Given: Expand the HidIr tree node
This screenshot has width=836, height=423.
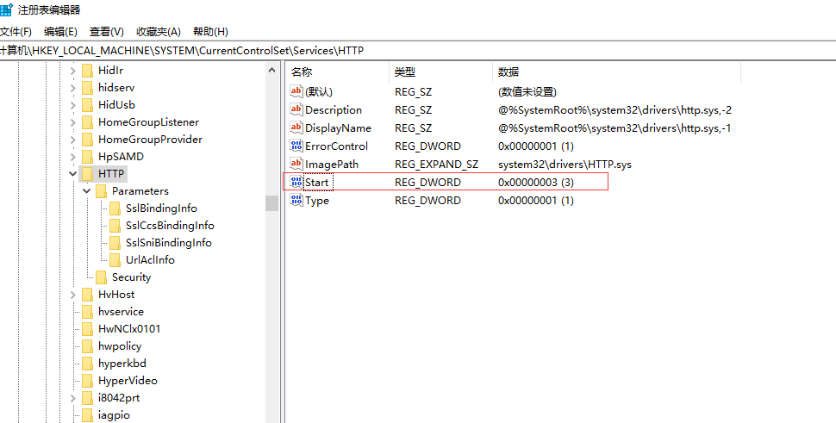Looking at the screenshot, I should click(x=73, y=71).
